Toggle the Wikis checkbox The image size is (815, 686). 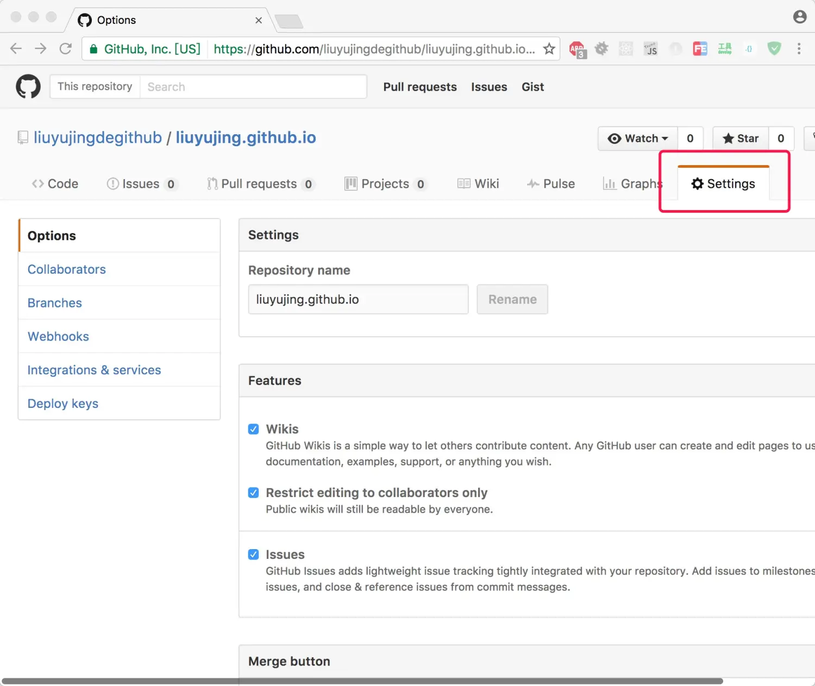[253, 429]
